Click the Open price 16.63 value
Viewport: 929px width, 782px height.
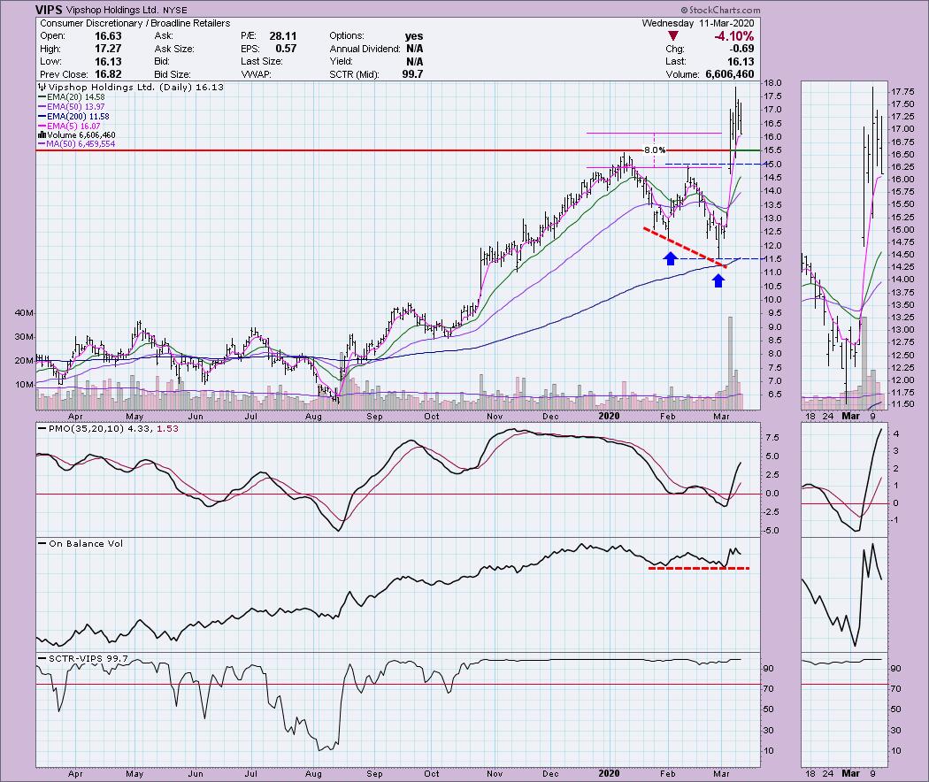tap(108, 36)
